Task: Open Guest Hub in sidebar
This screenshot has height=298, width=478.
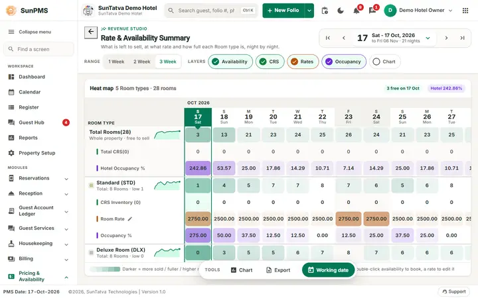Action: click(x=39, y=123)
